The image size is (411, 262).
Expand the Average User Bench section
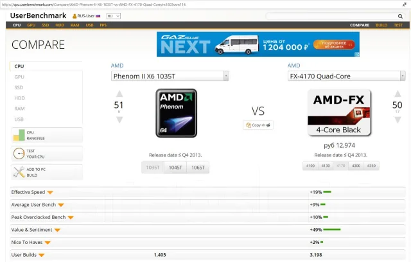pyautogui.click(x=61, y=205)
